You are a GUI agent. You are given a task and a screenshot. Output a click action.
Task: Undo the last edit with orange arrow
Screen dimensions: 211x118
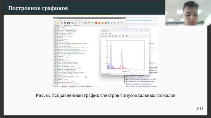point(72,23)
